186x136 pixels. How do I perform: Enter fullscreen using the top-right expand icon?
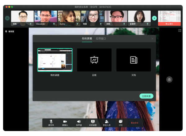coord(179,31)
